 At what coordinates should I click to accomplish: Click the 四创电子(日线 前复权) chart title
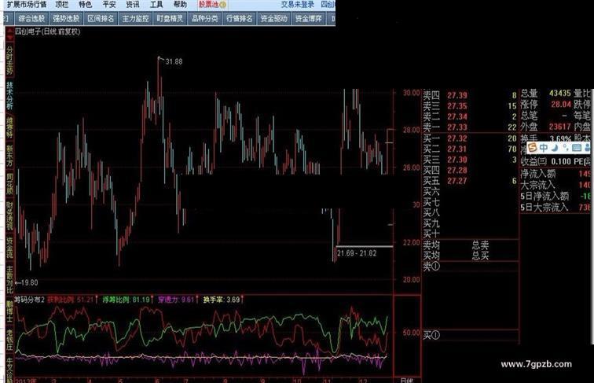pos(47,32)
